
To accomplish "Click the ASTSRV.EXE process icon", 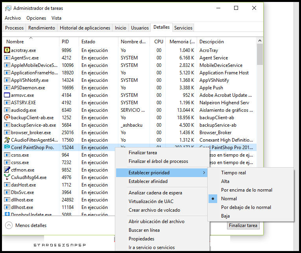I will pyautogui.click(x=7, y=103).
